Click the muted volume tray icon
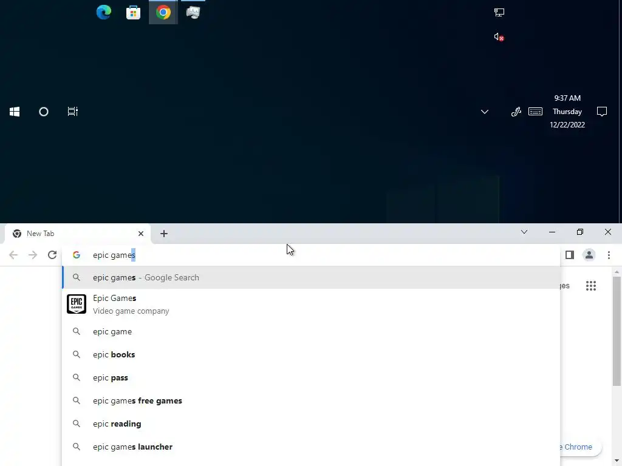This screenshot has height=466, width=622. pyautogui.click(x=499, y=37)
